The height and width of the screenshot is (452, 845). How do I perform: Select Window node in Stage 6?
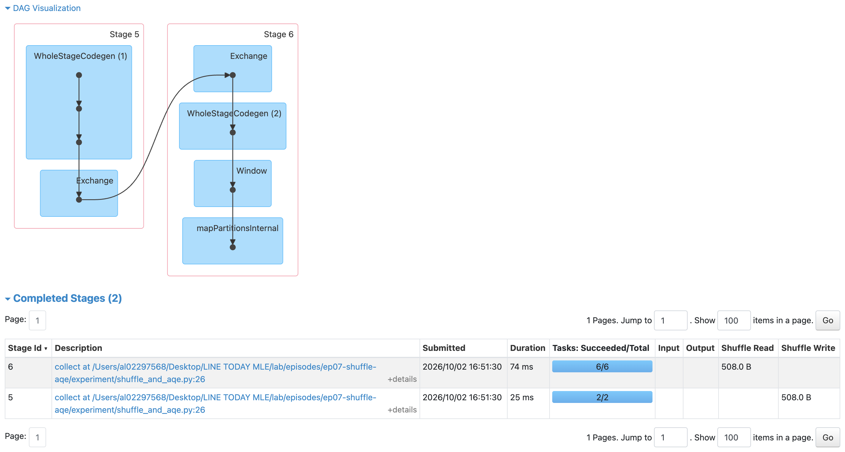click(x=233, y=183)
